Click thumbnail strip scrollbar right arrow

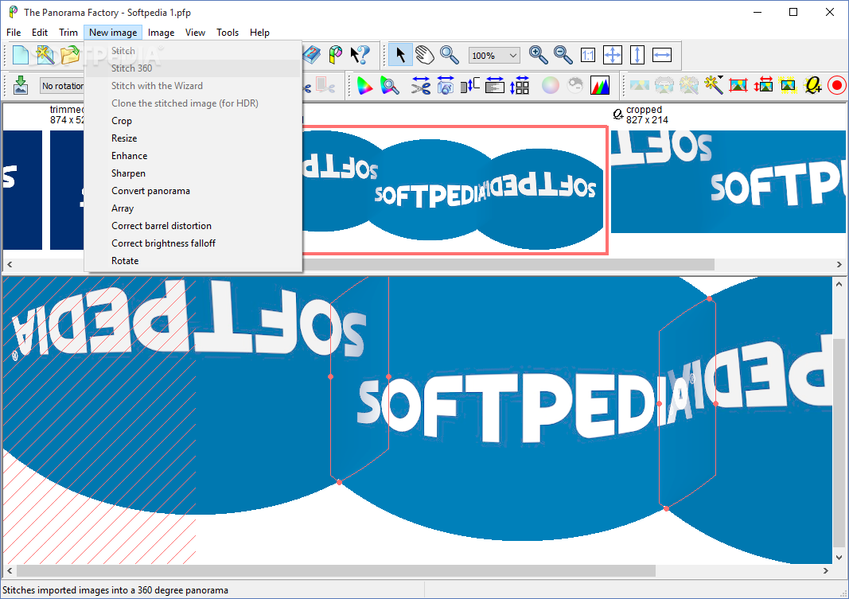click(839, 265)
